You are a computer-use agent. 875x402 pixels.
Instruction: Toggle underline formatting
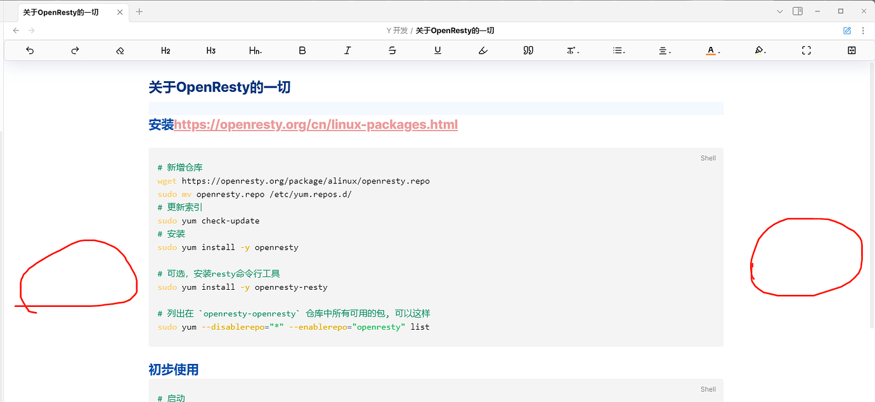(437, 51)
